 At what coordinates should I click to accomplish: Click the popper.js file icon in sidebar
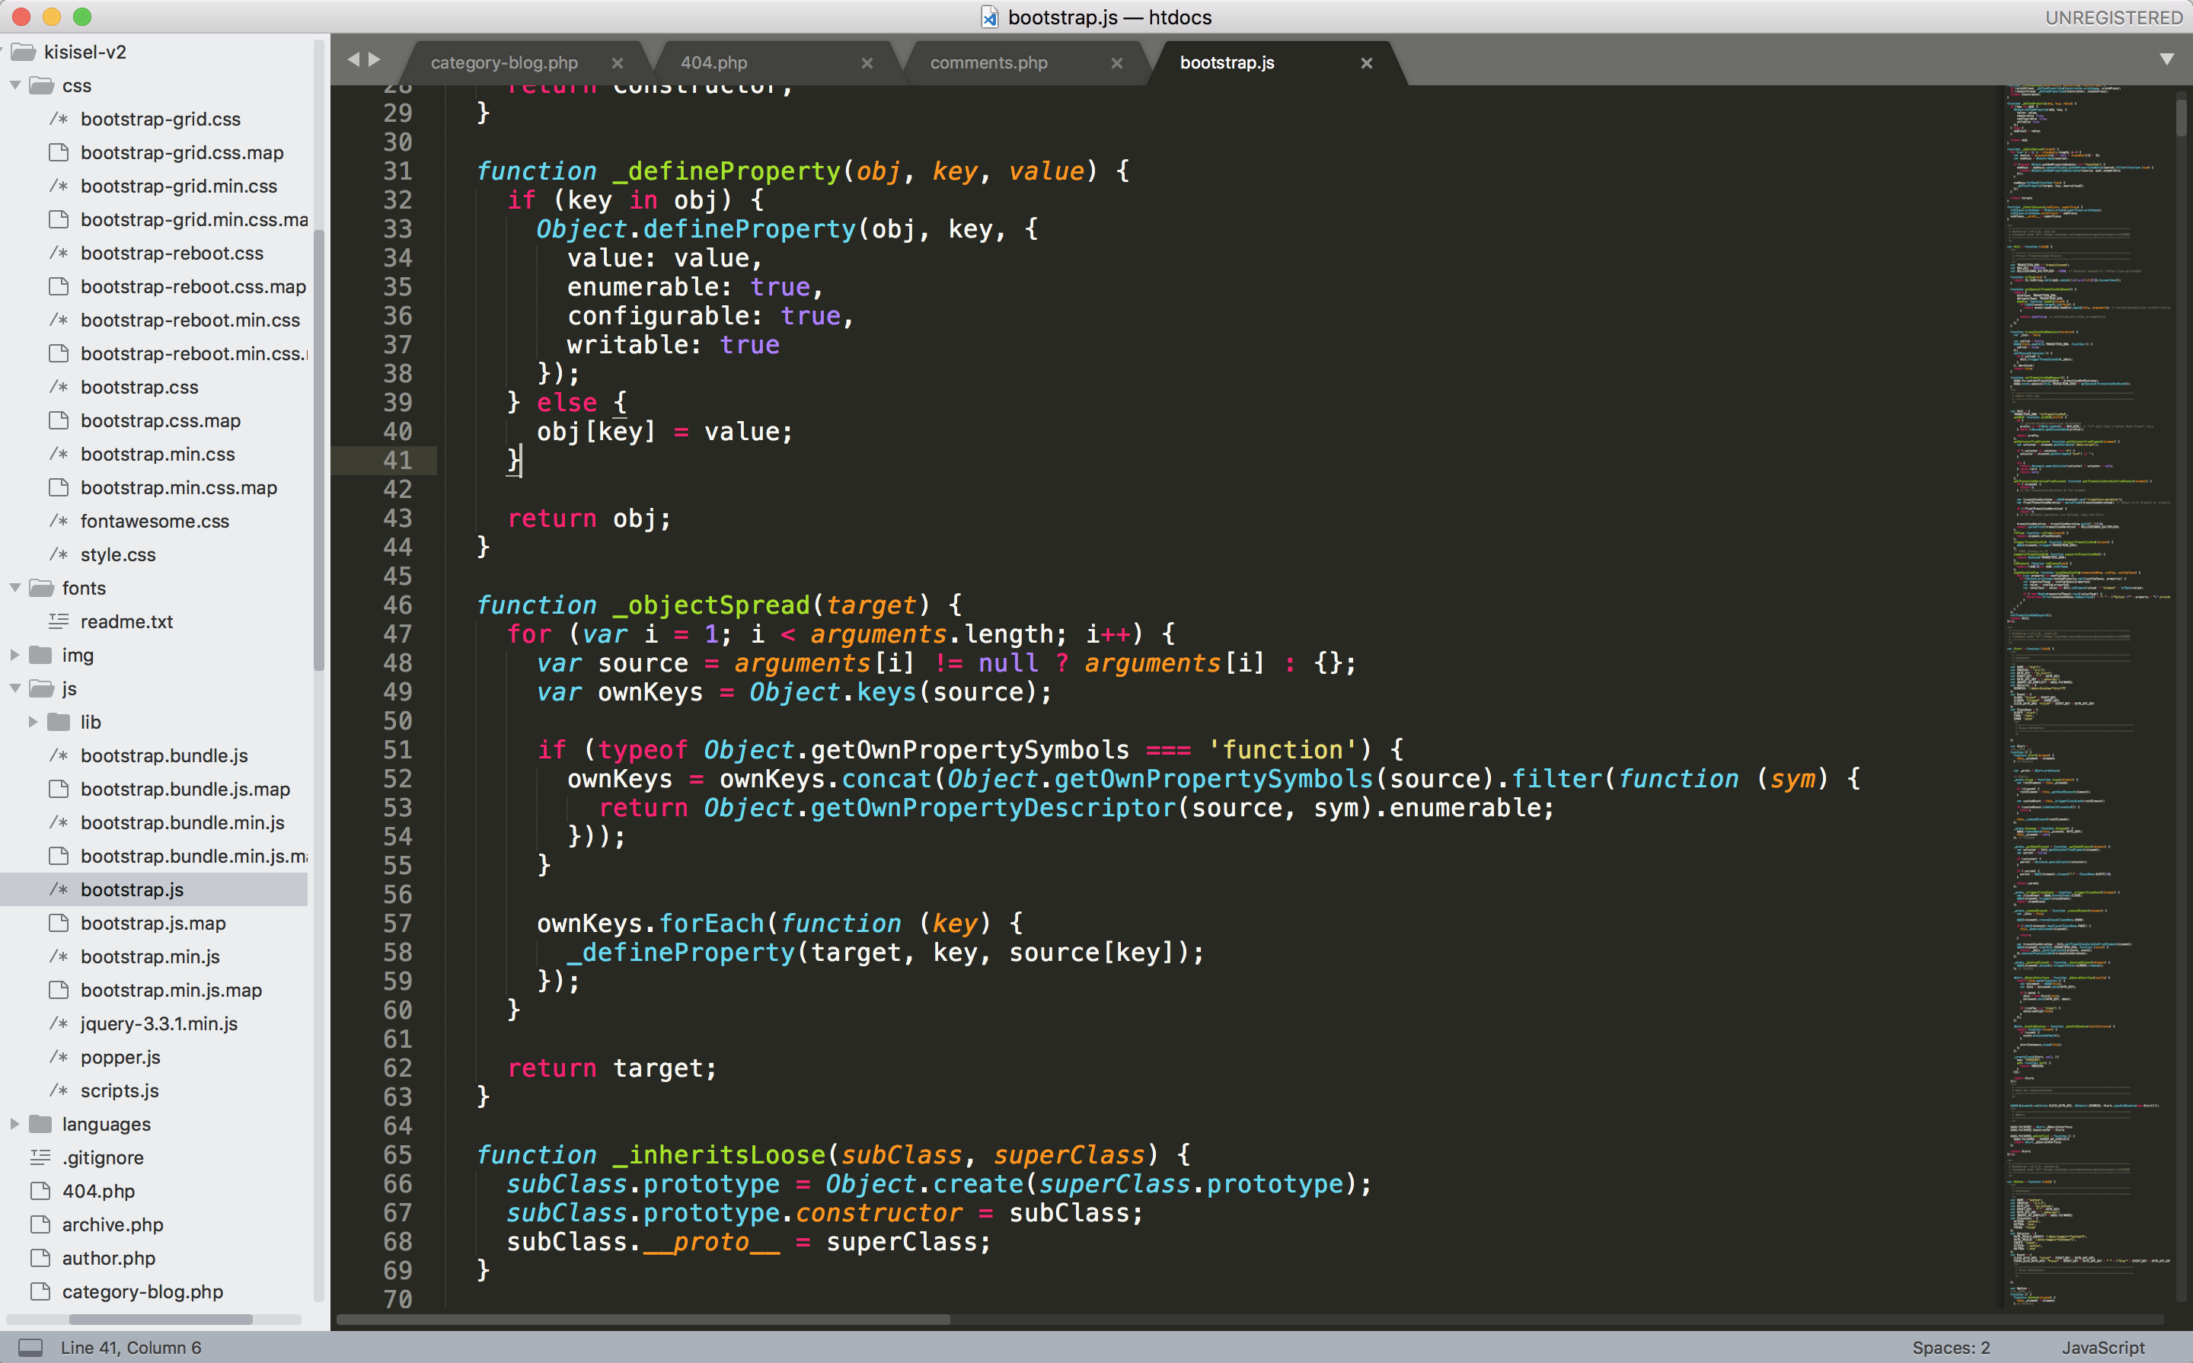pos(59,1056)
